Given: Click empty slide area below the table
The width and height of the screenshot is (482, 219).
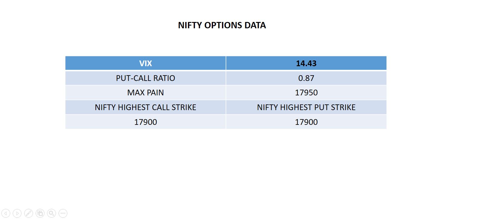Looking at the screenshot, I should point(226,168).
